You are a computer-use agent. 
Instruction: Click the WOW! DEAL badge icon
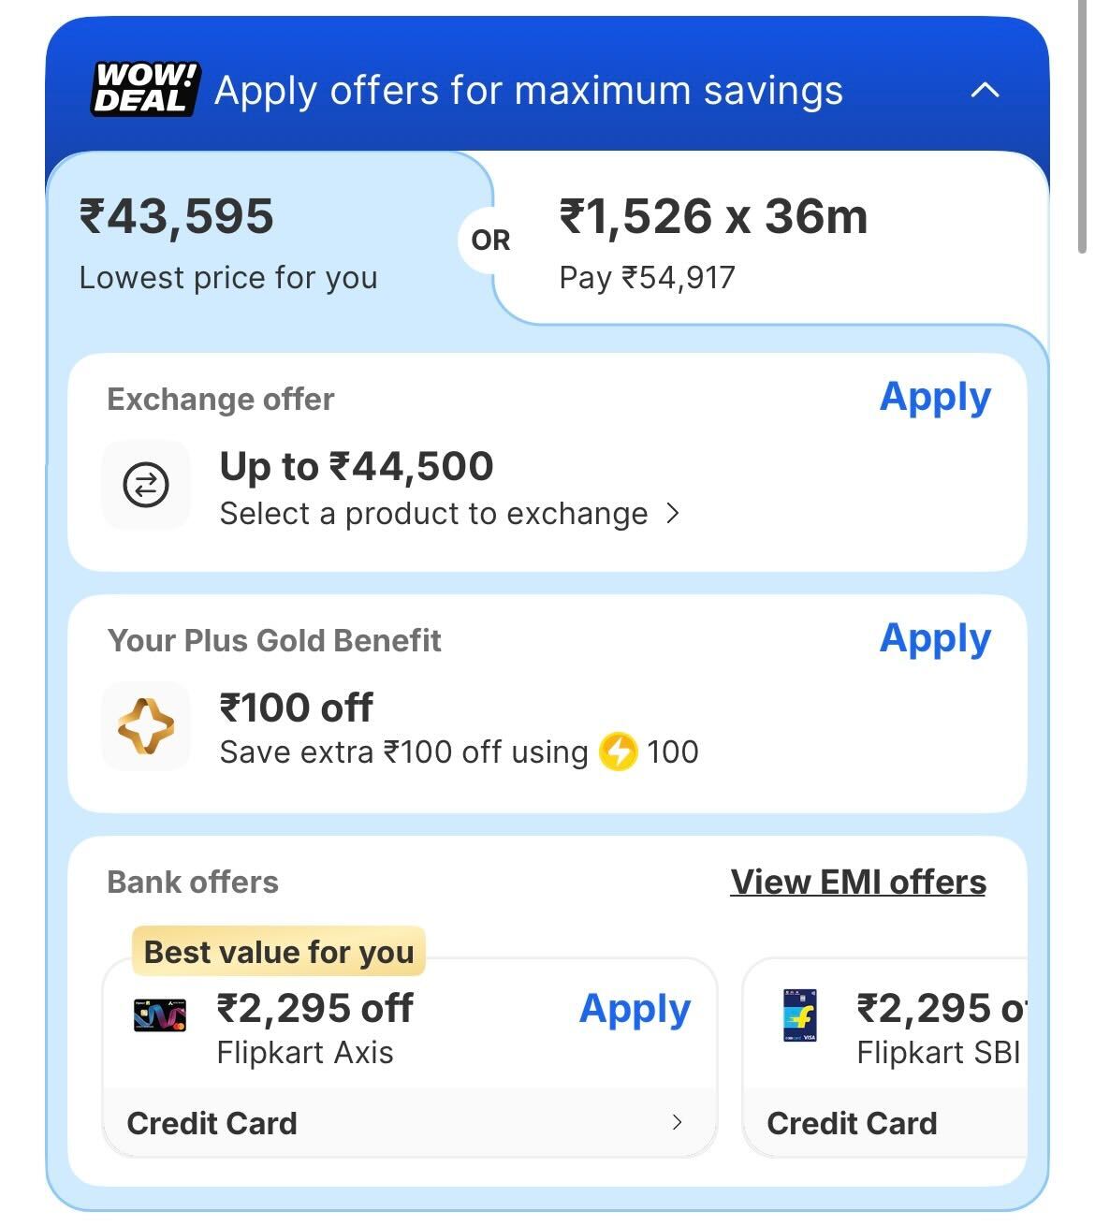pos(145,90)
